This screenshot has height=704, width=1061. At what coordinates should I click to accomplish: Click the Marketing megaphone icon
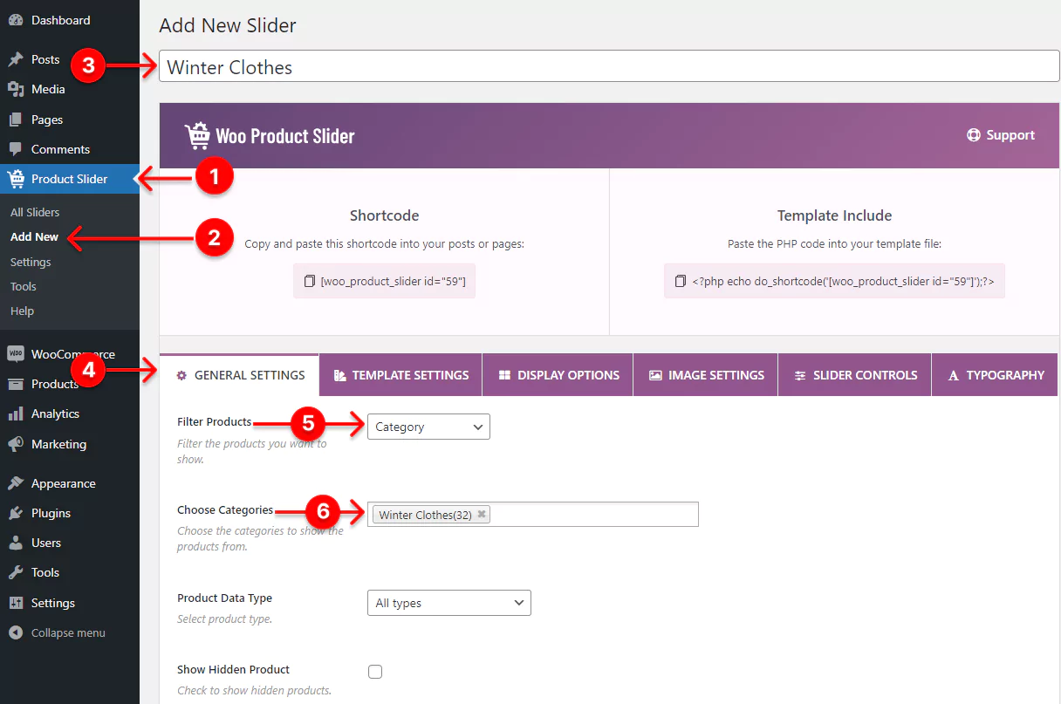point(16,444)
